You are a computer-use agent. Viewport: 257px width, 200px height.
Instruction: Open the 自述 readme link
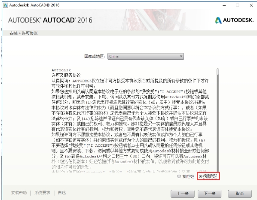pyautogui.click(x=62, y=193)
